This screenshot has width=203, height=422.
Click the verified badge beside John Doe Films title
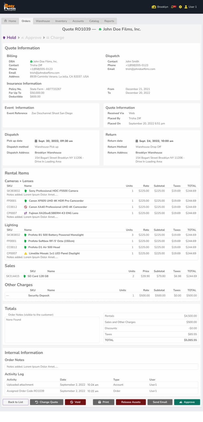coord(100,29)
